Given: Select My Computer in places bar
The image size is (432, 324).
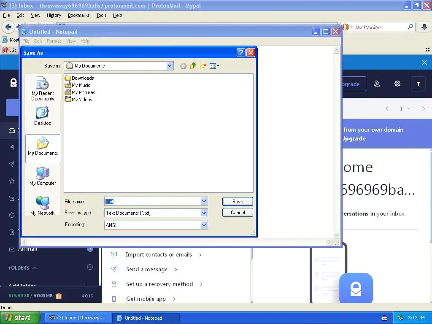Looking at the screenshot, I should 43,176.
